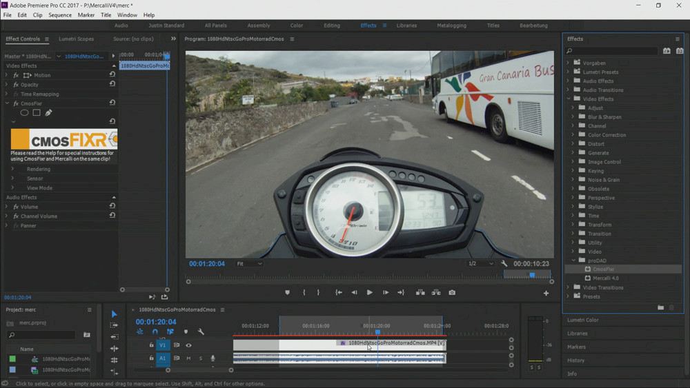This screenshot has height=388, width=690.
Task: Click the Extract button
Action: click(436, 292)
